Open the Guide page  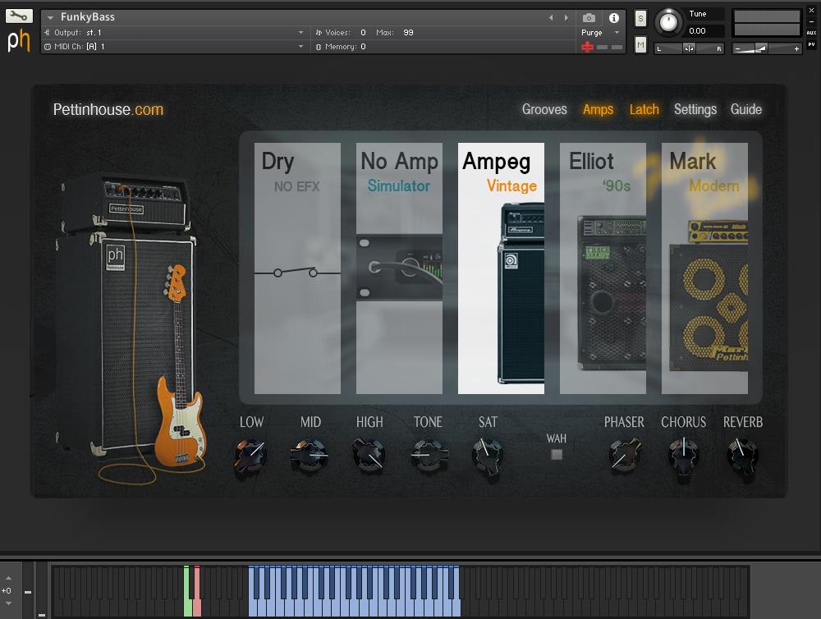(x=745, y=109)
